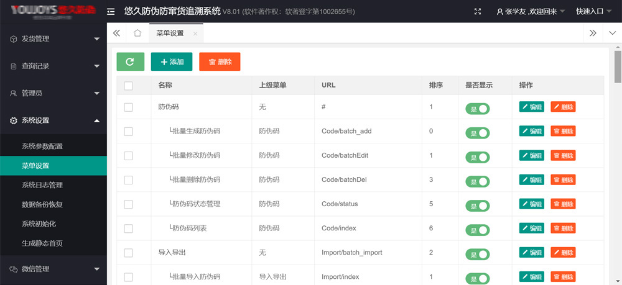Close the 菜单设置 tab
Screen dimensions: 622x285
pos(195,34)
